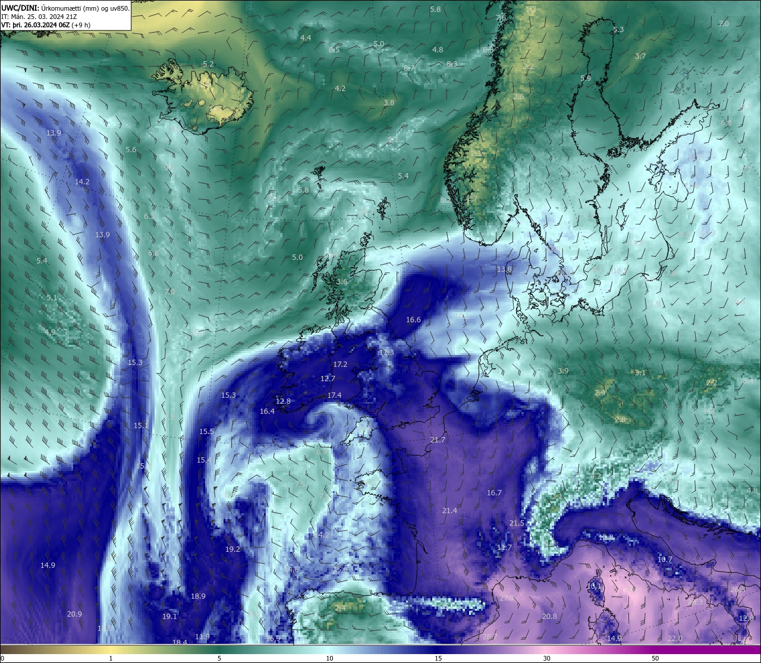Select the 3.8 value label
The width and height of the screenshot is (761, 663).
pos(389,102)
